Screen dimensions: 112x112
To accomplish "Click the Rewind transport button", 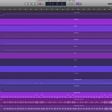I will pyautogui.click(x=26, y=4).
